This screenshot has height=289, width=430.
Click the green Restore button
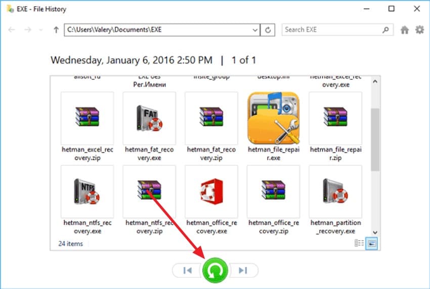coord(215,270)
